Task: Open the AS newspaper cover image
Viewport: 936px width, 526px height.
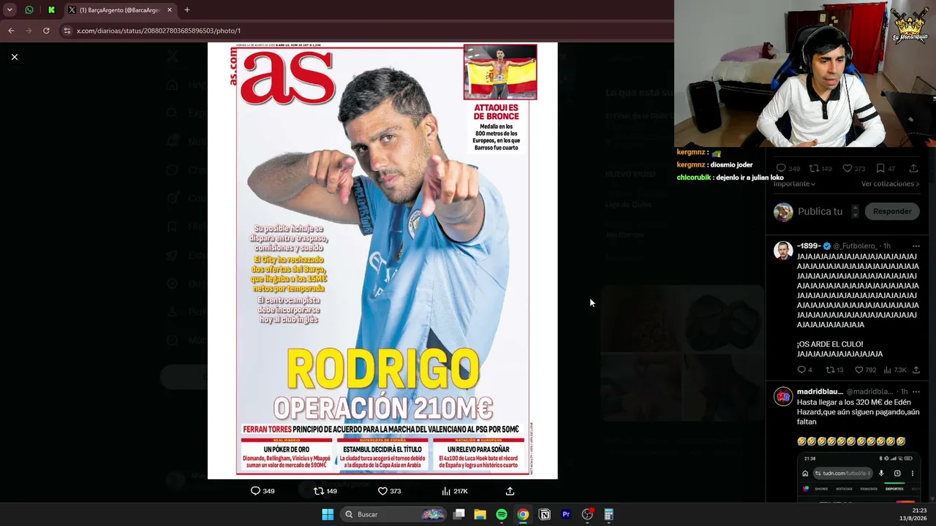Action: point(382,261)
